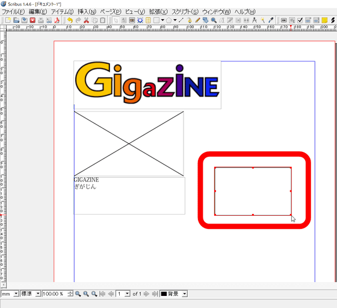Select the Rotate Item tool
The width and height of the screenshot is (337, 308).
(205, 20)
